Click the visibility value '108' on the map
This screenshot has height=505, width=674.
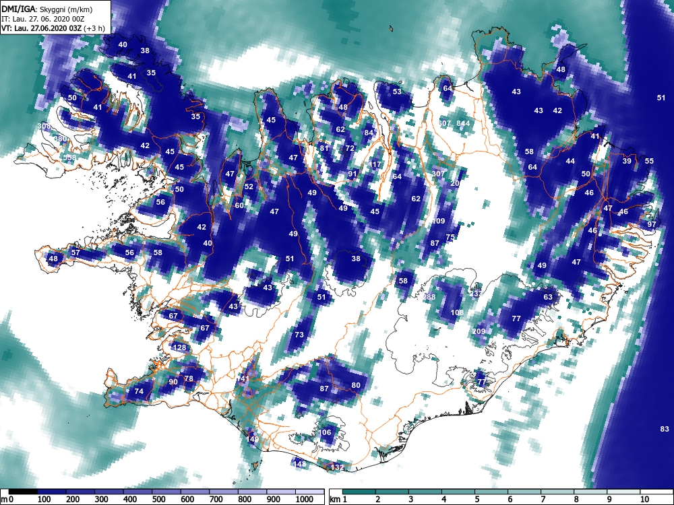point(457,312)
